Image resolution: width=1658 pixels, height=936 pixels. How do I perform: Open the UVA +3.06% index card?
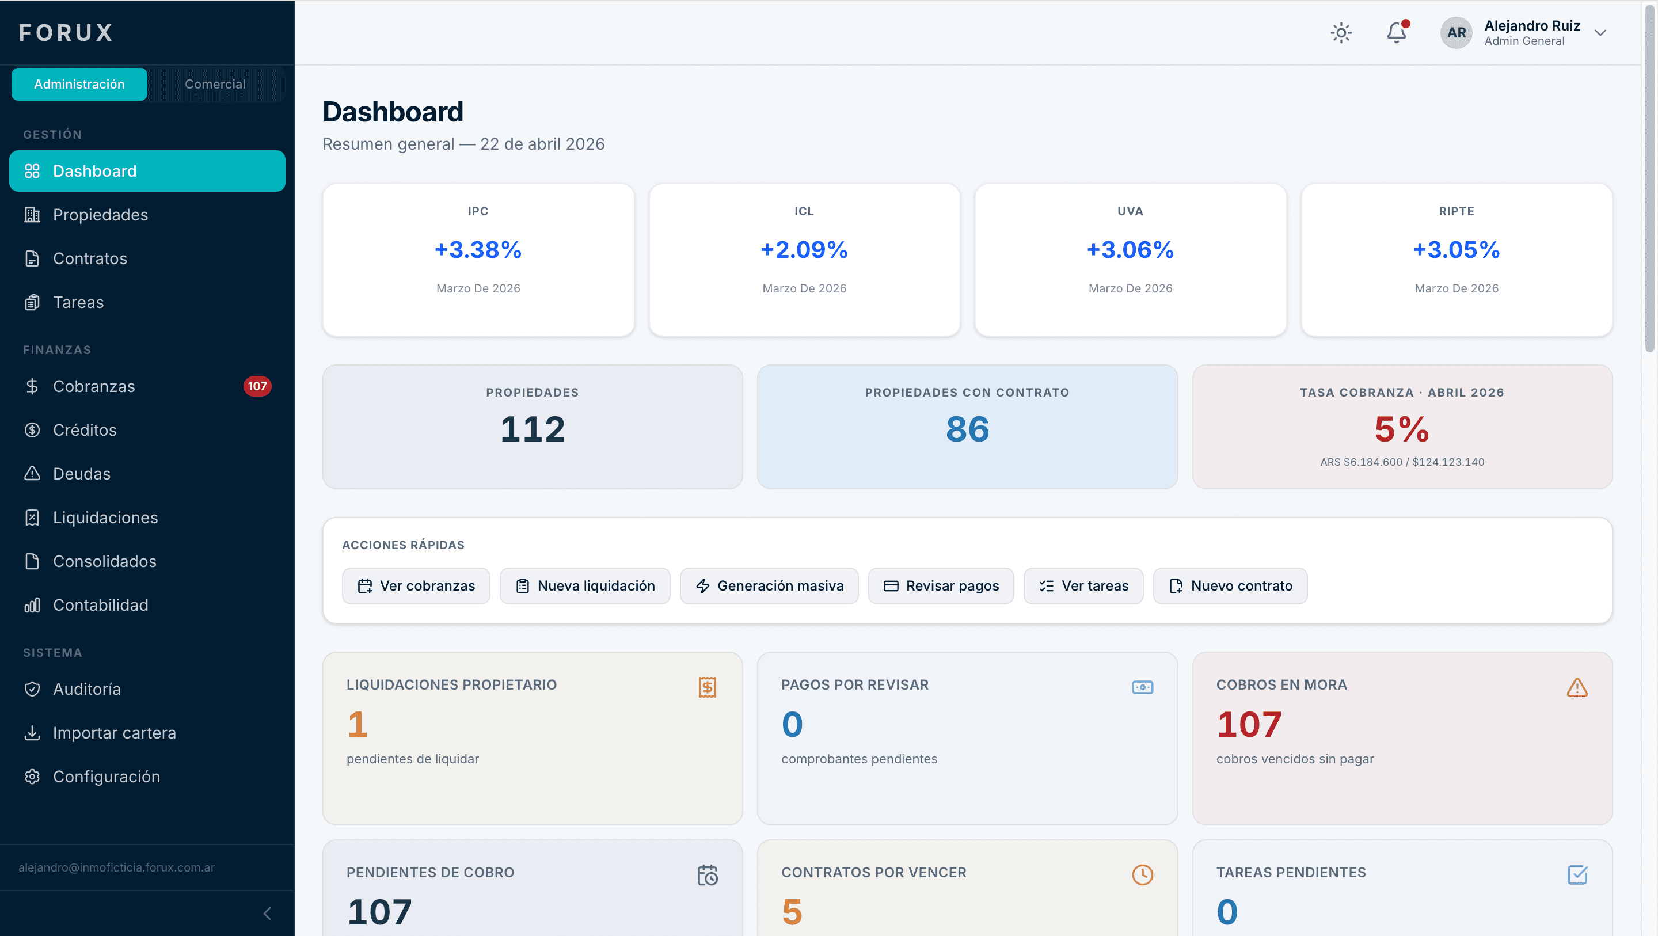(1130, 260)
